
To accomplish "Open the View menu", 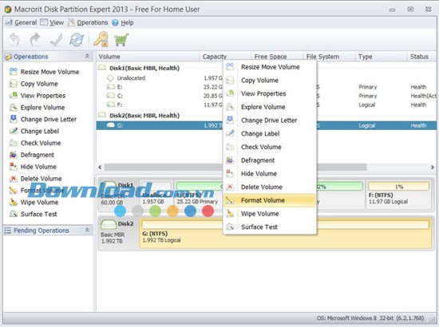I will click(53, 22).
